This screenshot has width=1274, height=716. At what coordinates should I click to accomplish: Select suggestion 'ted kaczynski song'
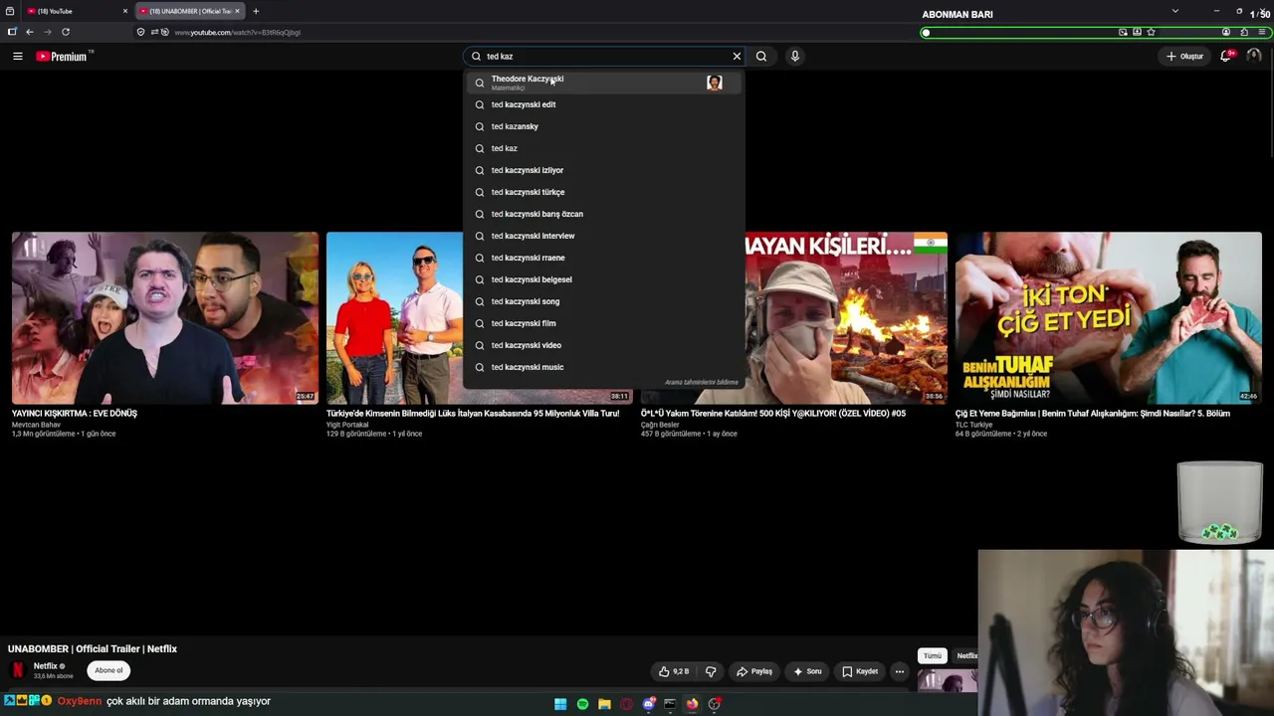604,301
